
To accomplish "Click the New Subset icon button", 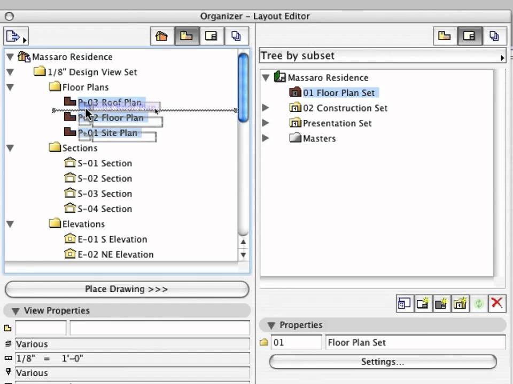I will [x=460, y=303].
